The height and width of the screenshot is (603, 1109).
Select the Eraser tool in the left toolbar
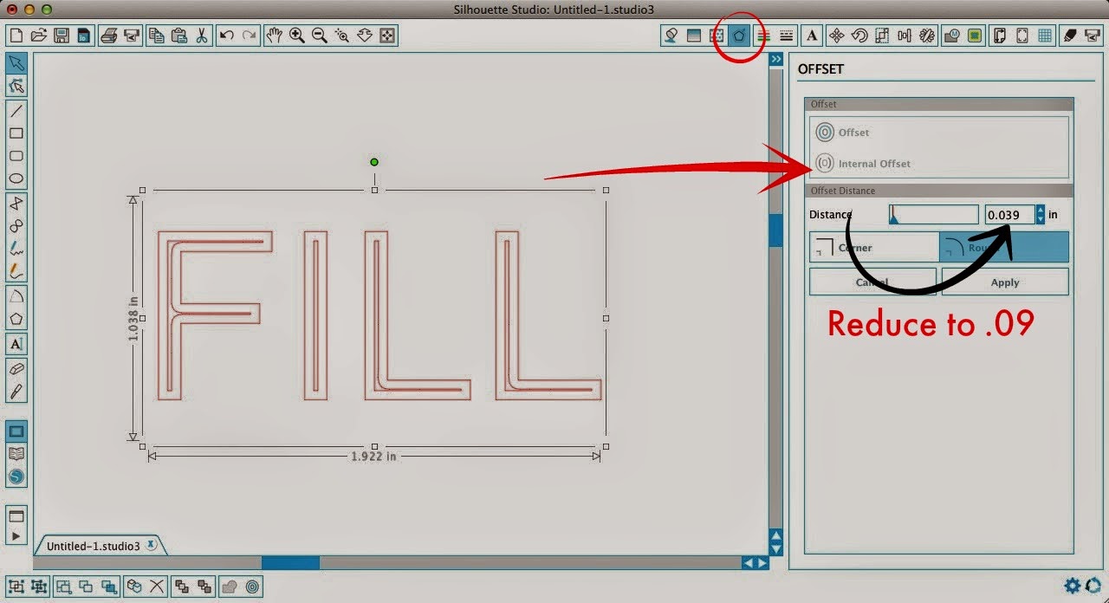click(17, 367)
